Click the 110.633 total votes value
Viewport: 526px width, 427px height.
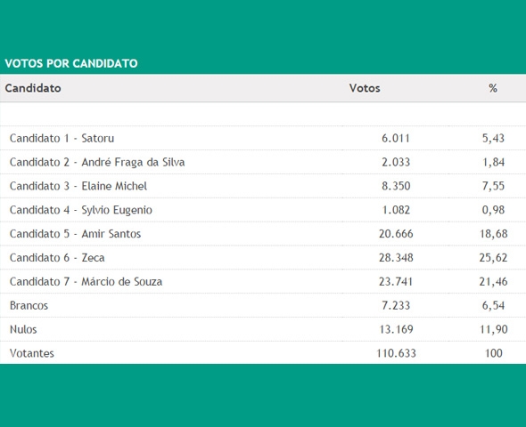(396, 353)
